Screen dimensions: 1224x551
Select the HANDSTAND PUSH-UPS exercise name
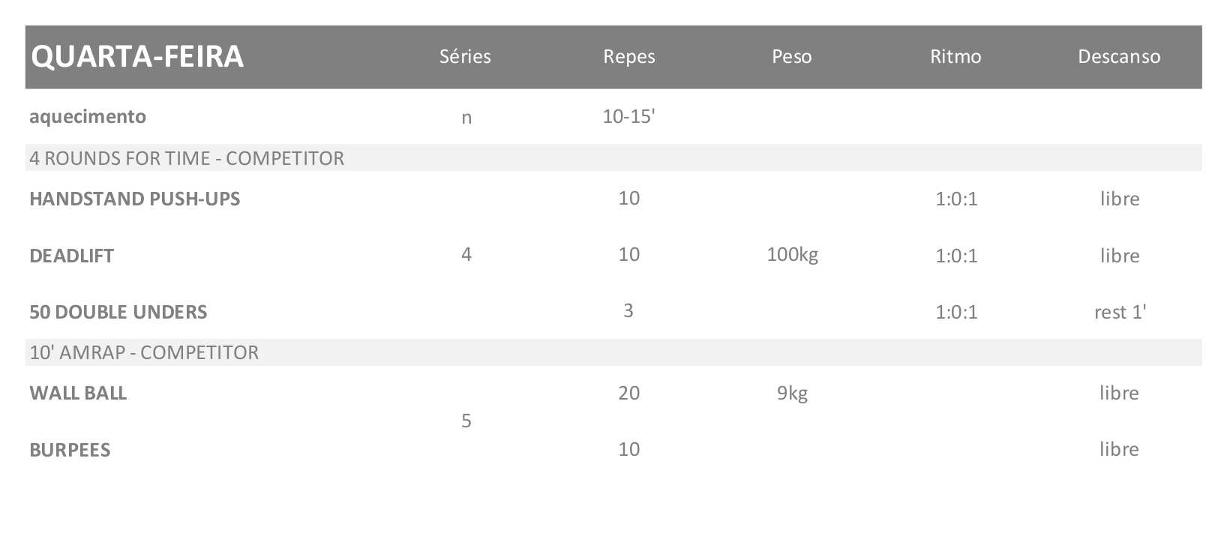[x=135, y=199]
